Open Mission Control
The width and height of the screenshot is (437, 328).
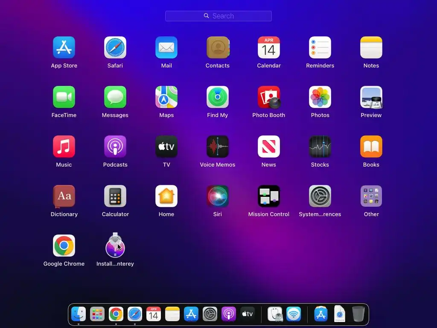point(269,196)
